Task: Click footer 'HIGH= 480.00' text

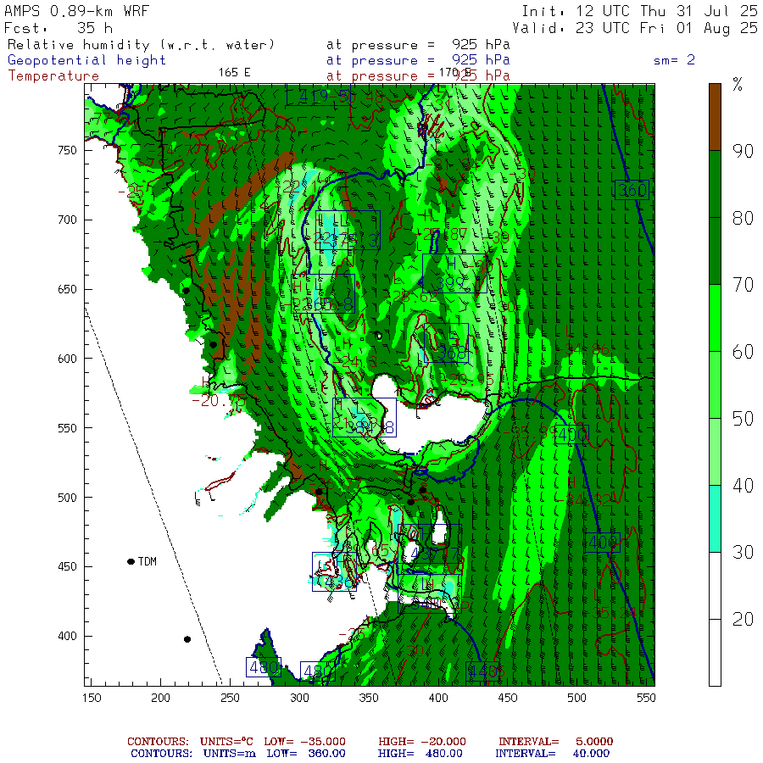Action: [420, 754]
